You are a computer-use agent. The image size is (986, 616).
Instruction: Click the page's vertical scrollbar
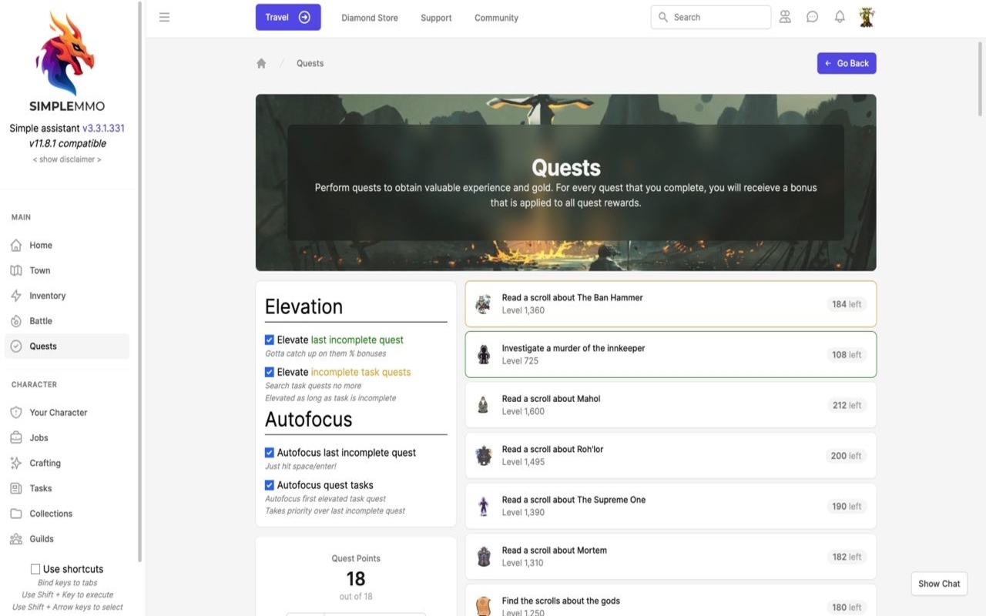click(980, 77)
